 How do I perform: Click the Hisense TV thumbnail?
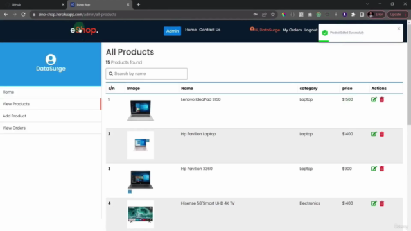click(x=141, y=214)
